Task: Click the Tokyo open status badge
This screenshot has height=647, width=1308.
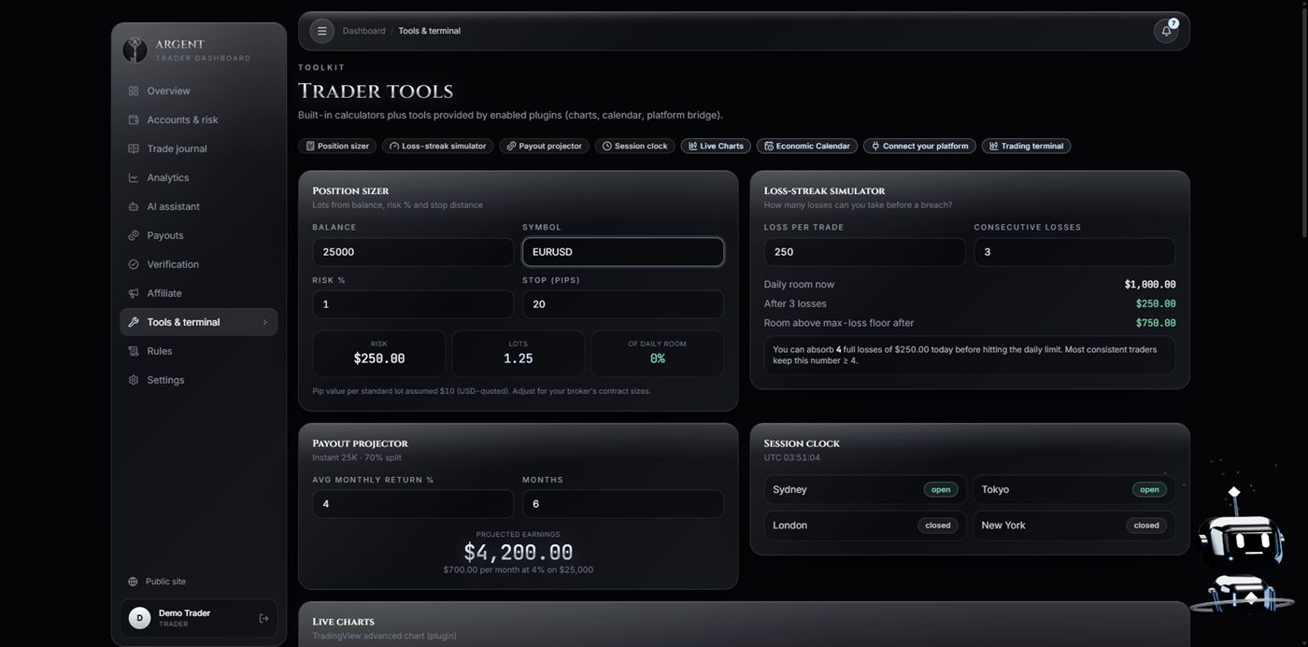Action: pos(1149,489)
